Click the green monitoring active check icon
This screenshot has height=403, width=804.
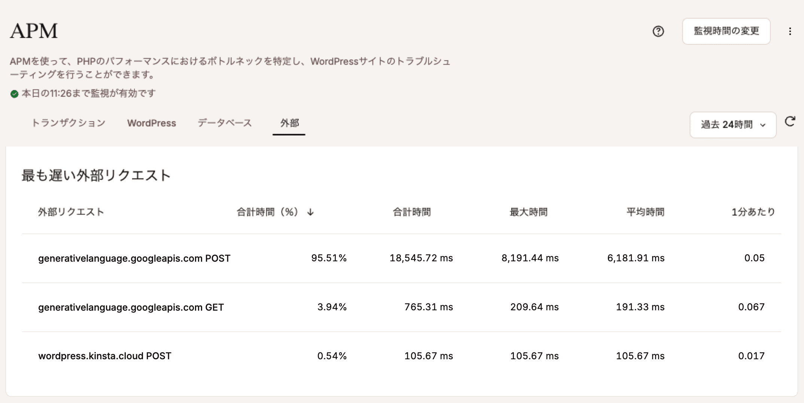[x=15, y=94]
